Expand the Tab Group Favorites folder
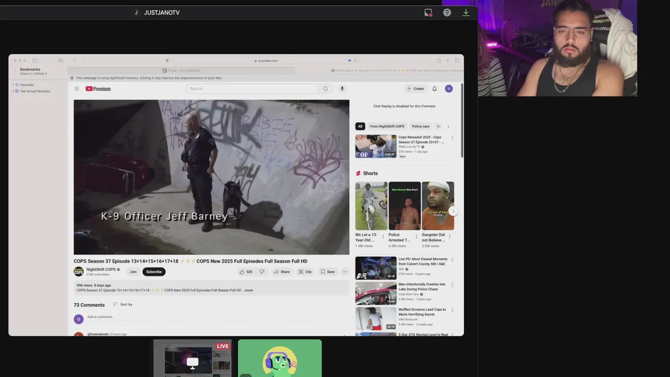The image size is (670, 377). pyautogui.click(x=13, y=91)
